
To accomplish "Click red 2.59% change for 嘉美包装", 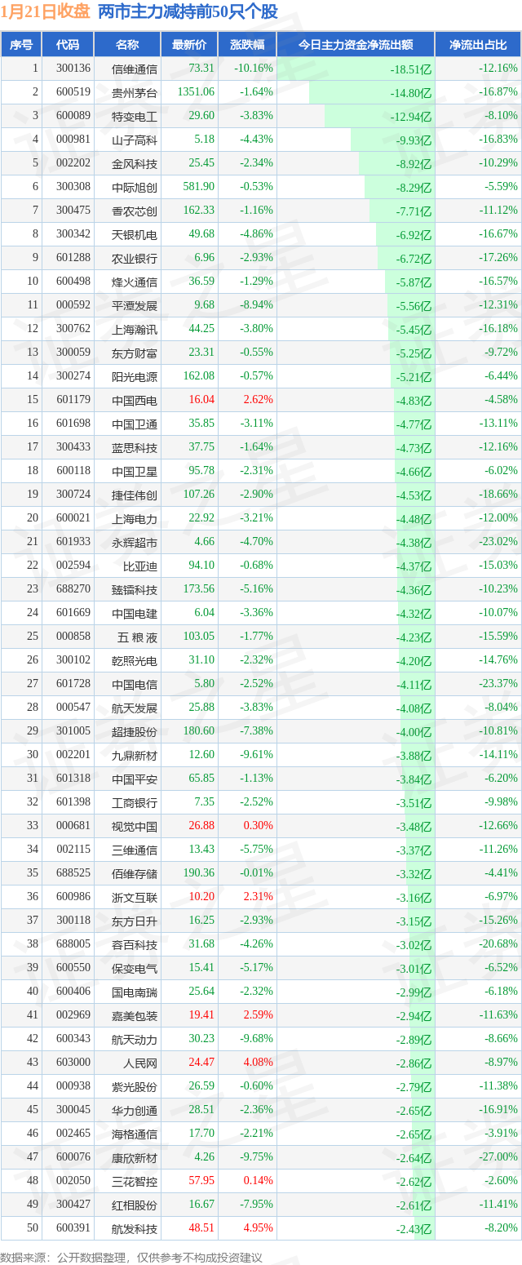I will [258, 1015].
